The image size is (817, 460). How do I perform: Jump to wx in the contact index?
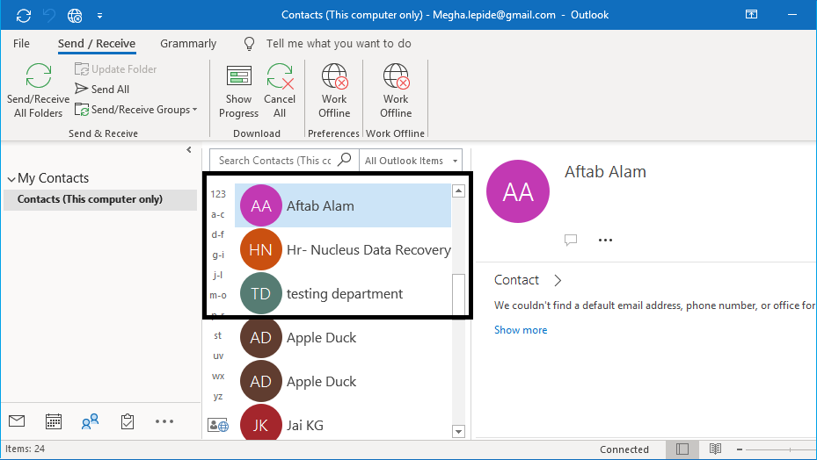click(x=218, y=377)
